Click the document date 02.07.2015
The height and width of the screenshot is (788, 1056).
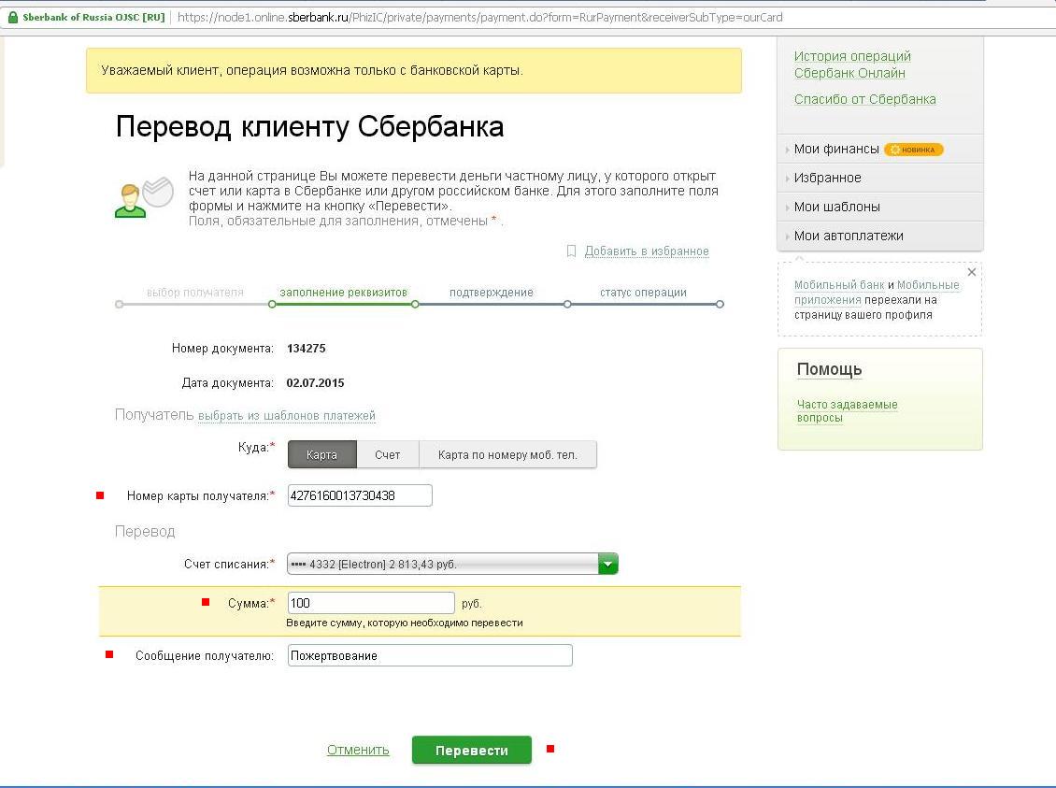(315, 382)
